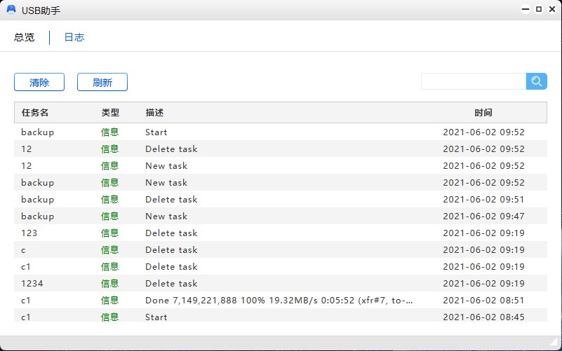Click the 描述 column header

(154, 113)
